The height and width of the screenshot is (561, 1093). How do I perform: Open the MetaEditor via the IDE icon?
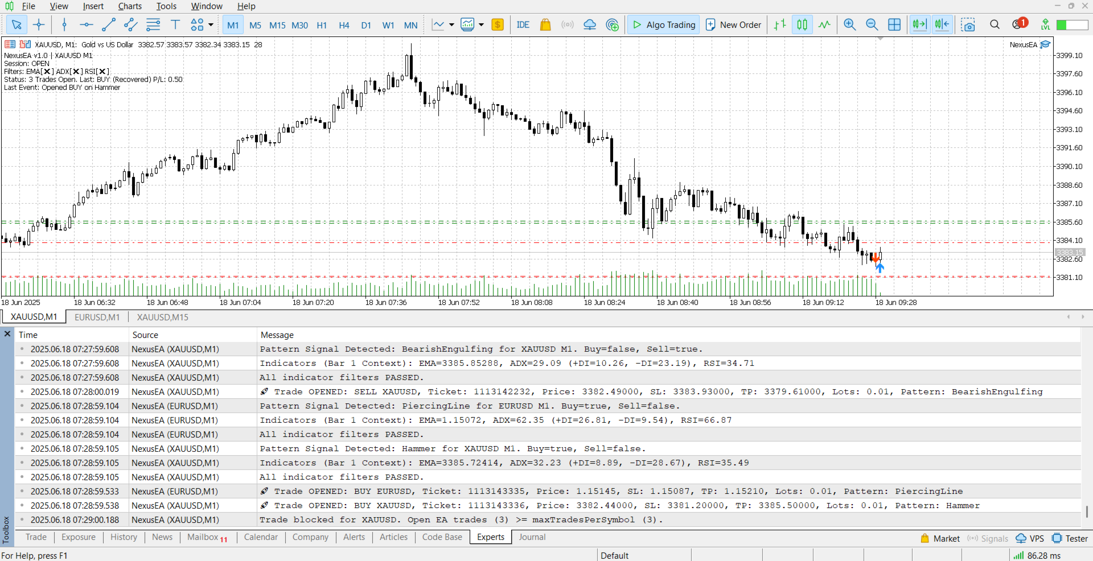pyautogui.click(x=523, y=25)
